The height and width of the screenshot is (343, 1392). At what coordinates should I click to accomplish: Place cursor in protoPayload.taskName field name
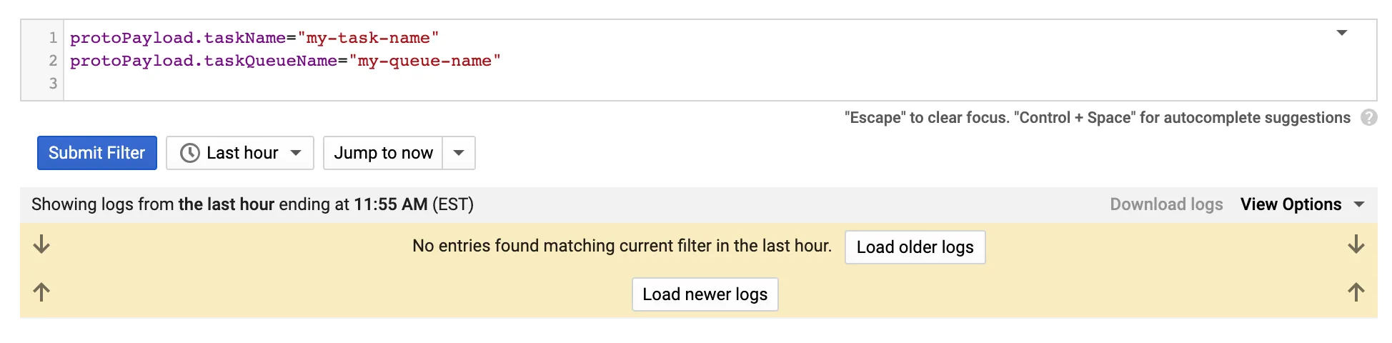pyautogui.click(x=177, y=38)
